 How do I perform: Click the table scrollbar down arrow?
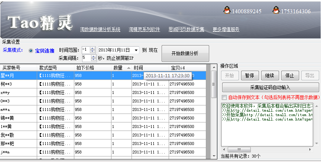pyautogui.click(x=214, y=156)
